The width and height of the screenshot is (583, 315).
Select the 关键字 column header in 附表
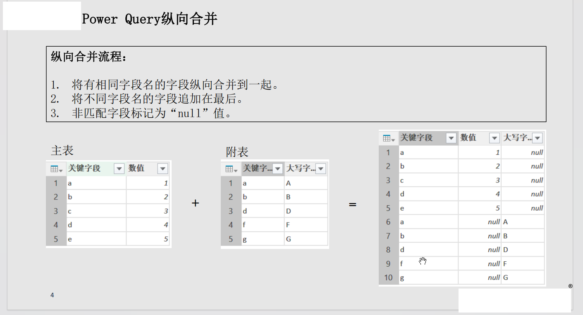pos(263,169)
